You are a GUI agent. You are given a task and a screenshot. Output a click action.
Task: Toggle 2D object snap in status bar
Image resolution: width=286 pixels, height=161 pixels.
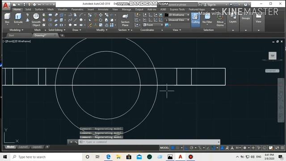click(x=214, y=148)
